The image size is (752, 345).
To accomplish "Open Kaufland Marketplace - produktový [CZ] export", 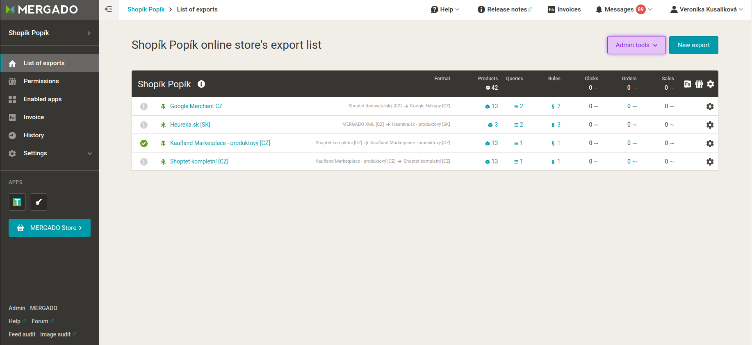I will 220,143.
